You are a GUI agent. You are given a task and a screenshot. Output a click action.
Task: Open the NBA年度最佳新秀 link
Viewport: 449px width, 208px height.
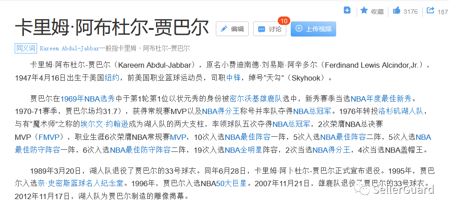381,99
